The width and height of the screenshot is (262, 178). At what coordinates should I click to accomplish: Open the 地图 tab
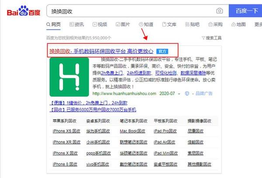(238, 24)
